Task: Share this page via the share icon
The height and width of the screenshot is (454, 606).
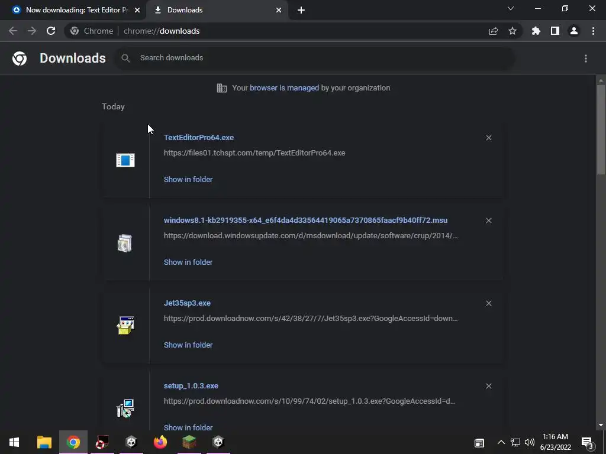Action: [494, 31]
